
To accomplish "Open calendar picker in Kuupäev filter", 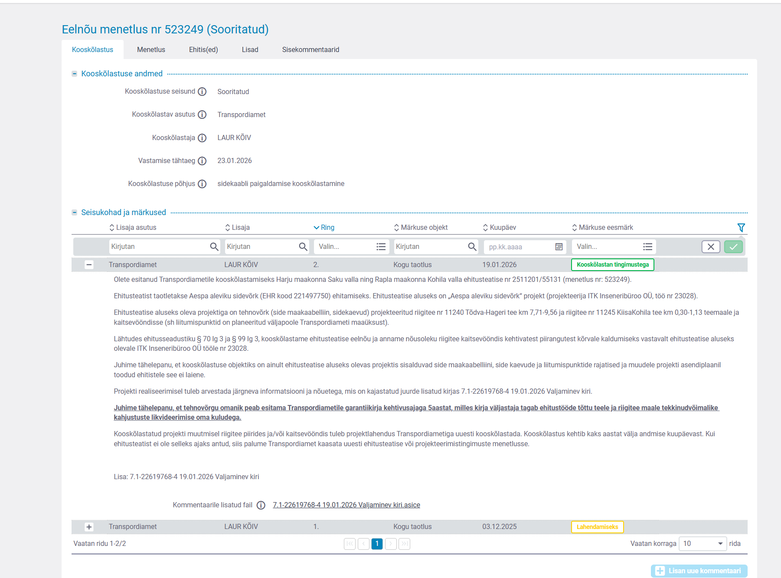I will click(x=559, y=247).
